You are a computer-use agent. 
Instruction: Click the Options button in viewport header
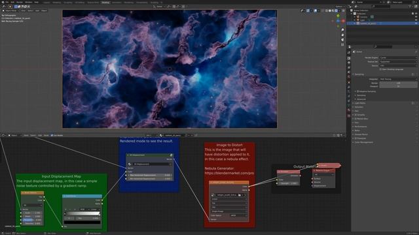click(340, 7)
